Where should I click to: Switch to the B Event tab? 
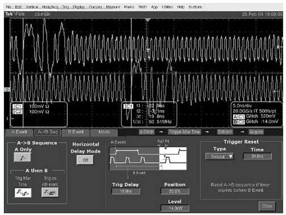click(76, 132)
